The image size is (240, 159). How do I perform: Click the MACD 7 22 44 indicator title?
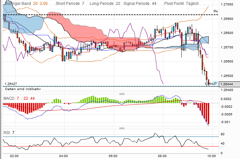[19, 98]
